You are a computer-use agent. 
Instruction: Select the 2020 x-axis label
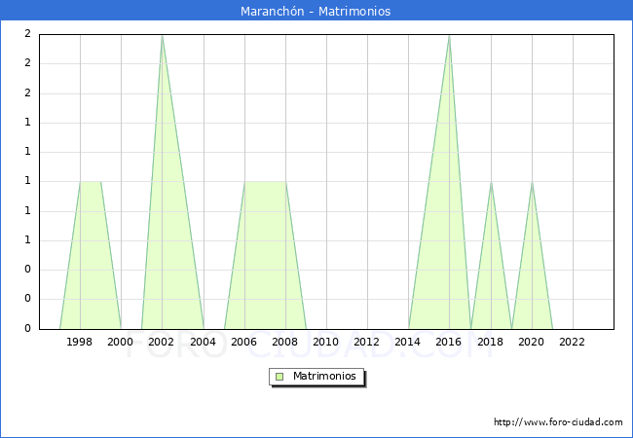point(531,342)
